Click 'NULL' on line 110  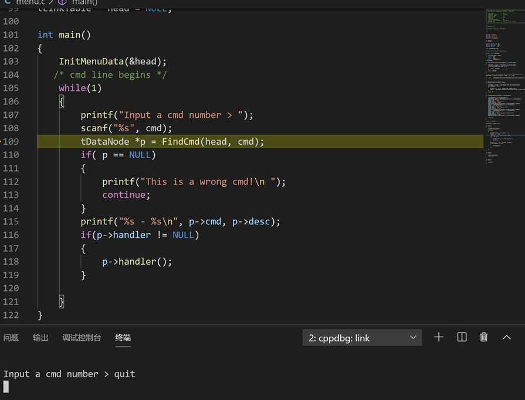click(x=140, y=155)
